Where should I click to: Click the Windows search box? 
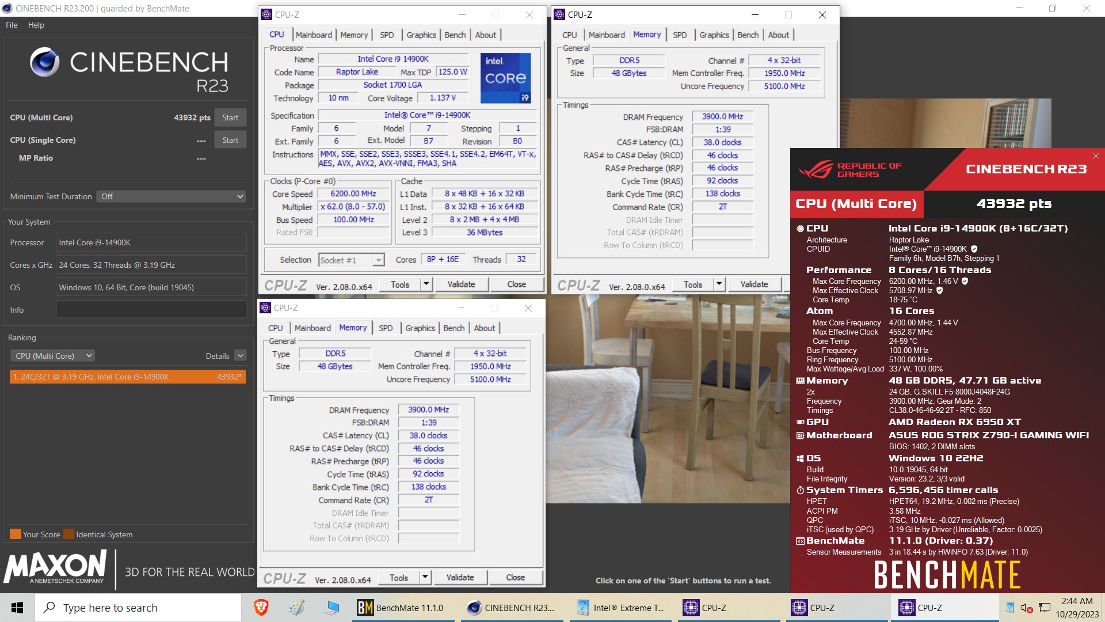[139, 608]
